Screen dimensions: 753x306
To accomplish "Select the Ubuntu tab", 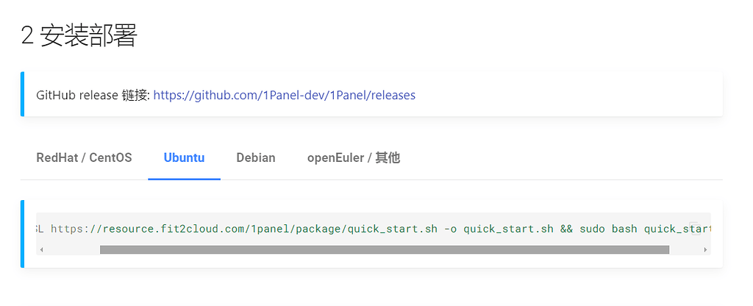I will click(184, 157).
